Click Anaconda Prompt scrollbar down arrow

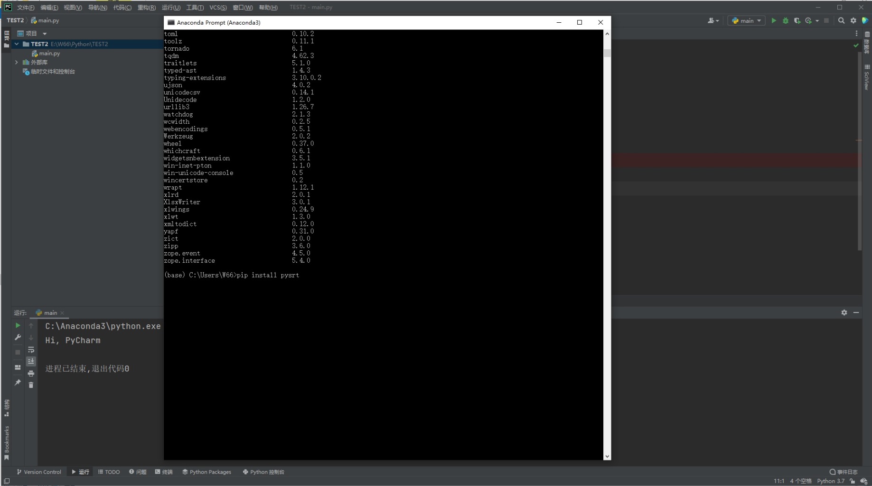(x=607, y=456)
